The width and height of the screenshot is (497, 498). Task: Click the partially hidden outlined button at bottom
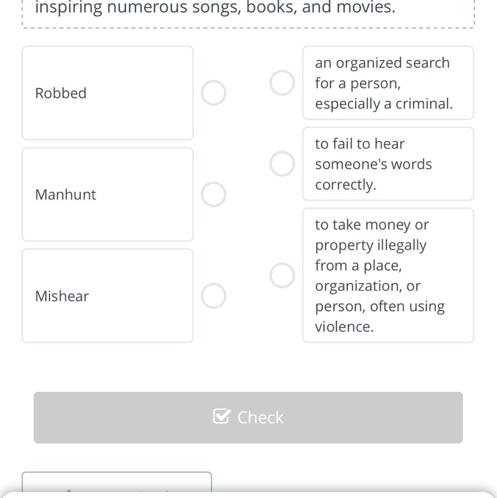click(x=117, y=481)
